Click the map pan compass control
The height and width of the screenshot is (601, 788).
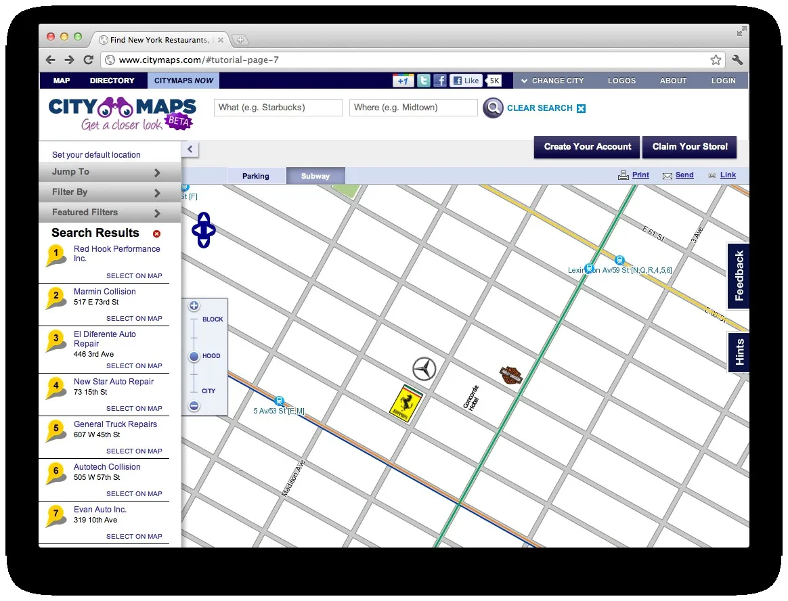pos(204,230)
